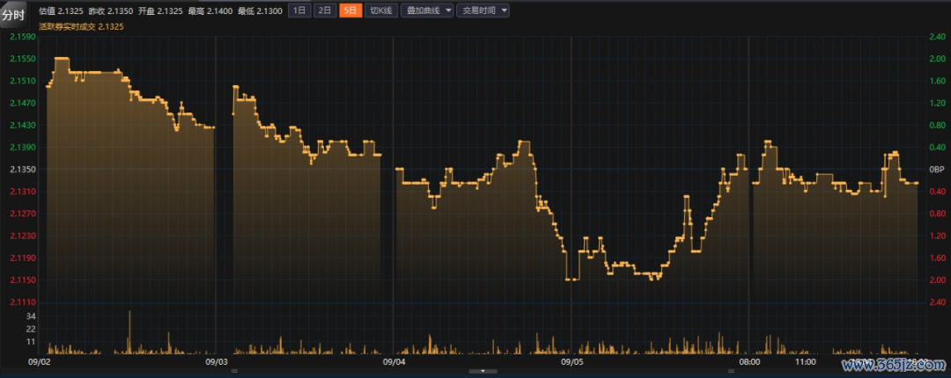Click the 11:00 time label
Screen dimensions: 951x378
pos(805,361)
